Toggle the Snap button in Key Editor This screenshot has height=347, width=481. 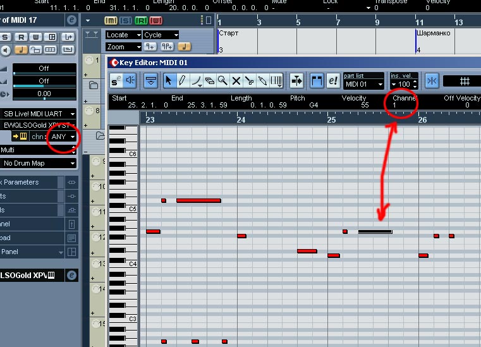(x=432, y=81)
